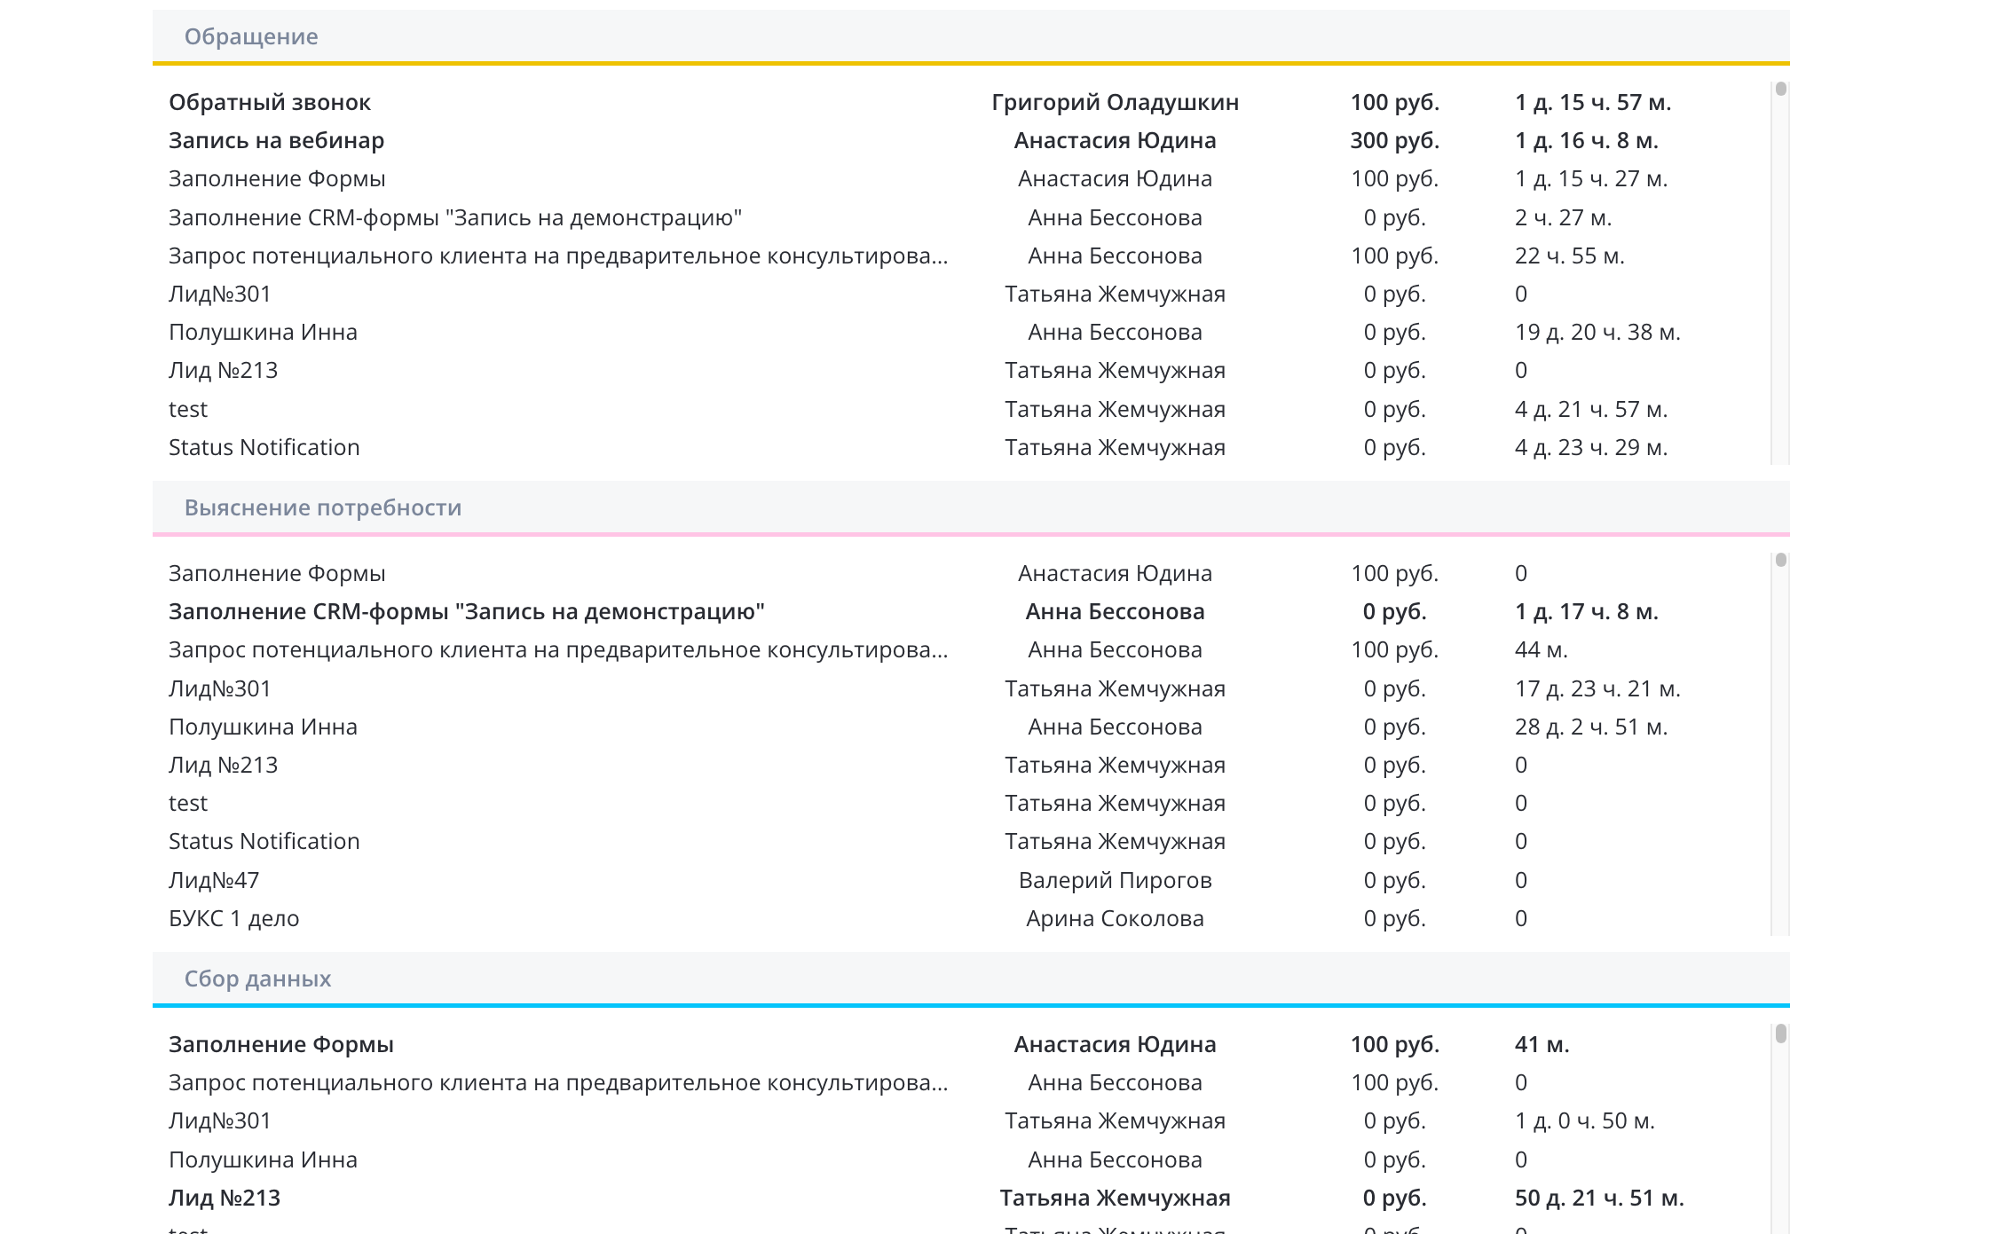Open the Запись на вебинар deal
The image size is (2003, 1234).
coord(276,140)
